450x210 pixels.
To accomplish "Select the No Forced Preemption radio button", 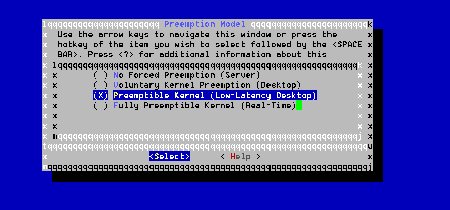I will click(x=101, y=75).
